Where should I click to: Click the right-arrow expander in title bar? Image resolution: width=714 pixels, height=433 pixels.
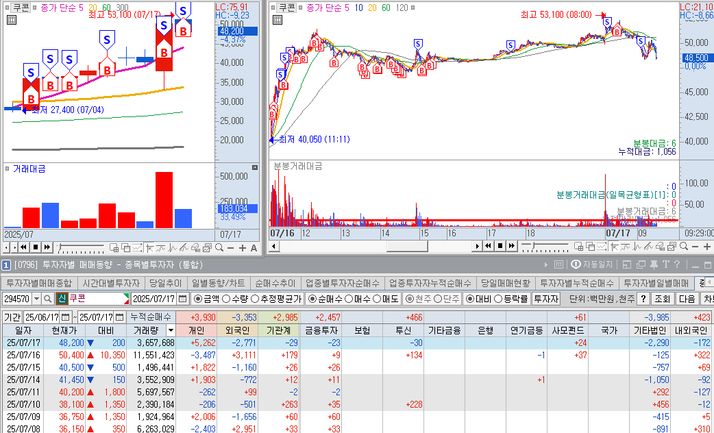point(546,264)
